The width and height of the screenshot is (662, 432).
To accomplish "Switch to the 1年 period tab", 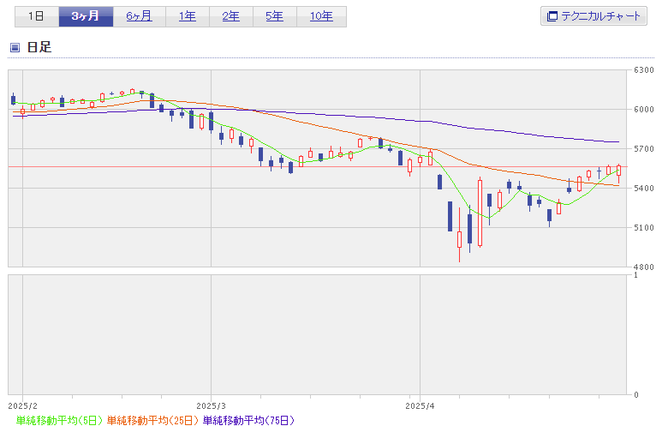I will [x=188, y=16].
